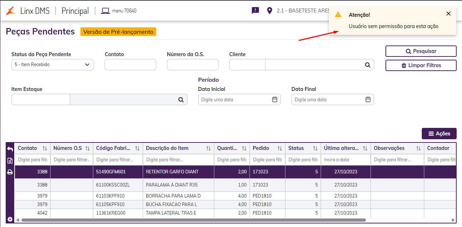Image resolution: width=462 pixels, height=227 pixels.
Task: Click the Cliente search magnifier icon
Action: [367, 65]
